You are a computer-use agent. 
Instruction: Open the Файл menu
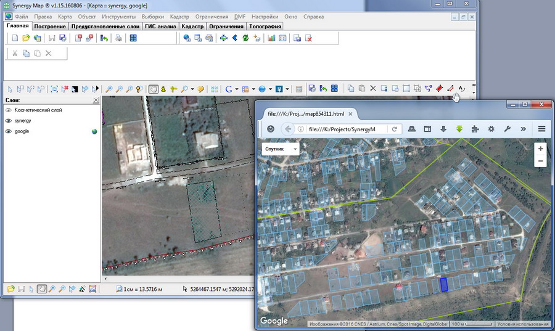[21, 17]
